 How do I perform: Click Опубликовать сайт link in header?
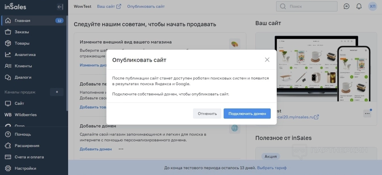click(146, 6)
